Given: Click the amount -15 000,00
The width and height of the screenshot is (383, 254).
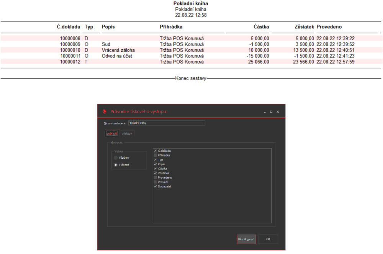Looking at the screenshot, I should point(258,56).
